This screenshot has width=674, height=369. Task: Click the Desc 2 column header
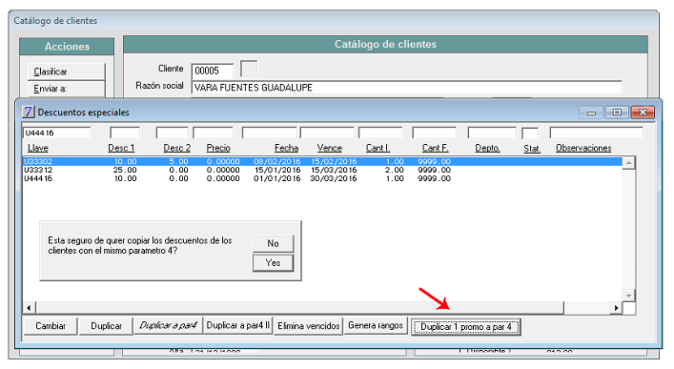click(x=176, y=148)
